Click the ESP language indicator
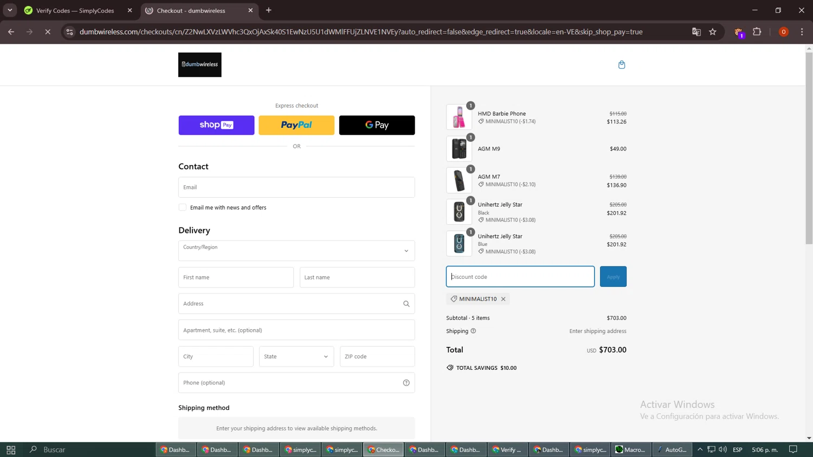Screen dimensions: 813x457 point(738,449)
